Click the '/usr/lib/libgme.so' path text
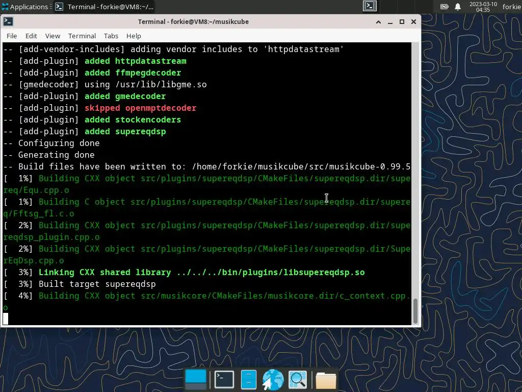Image resolution: width=522 pixels, height=392 pixels. click(161, 84)
